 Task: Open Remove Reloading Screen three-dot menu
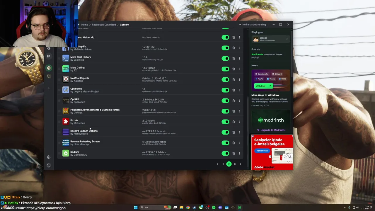(239, 143)
